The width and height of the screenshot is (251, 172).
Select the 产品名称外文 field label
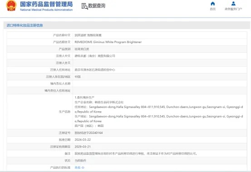point(62,42)
